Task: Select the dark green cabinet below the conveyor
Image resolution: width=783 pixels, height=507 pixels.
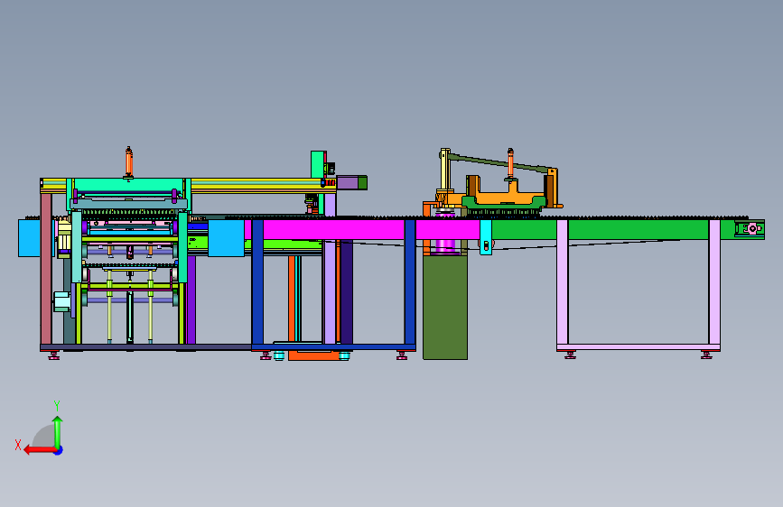Action: pos(445,307)
